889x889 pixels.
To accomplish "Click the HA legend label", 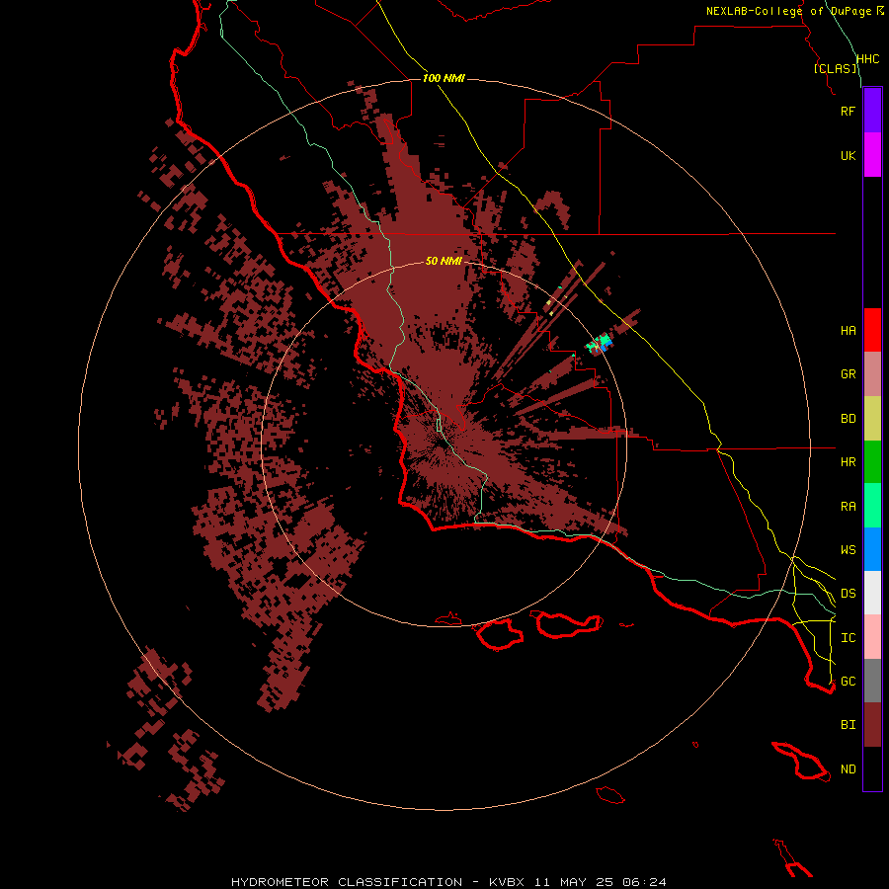I will pos(848,330).
